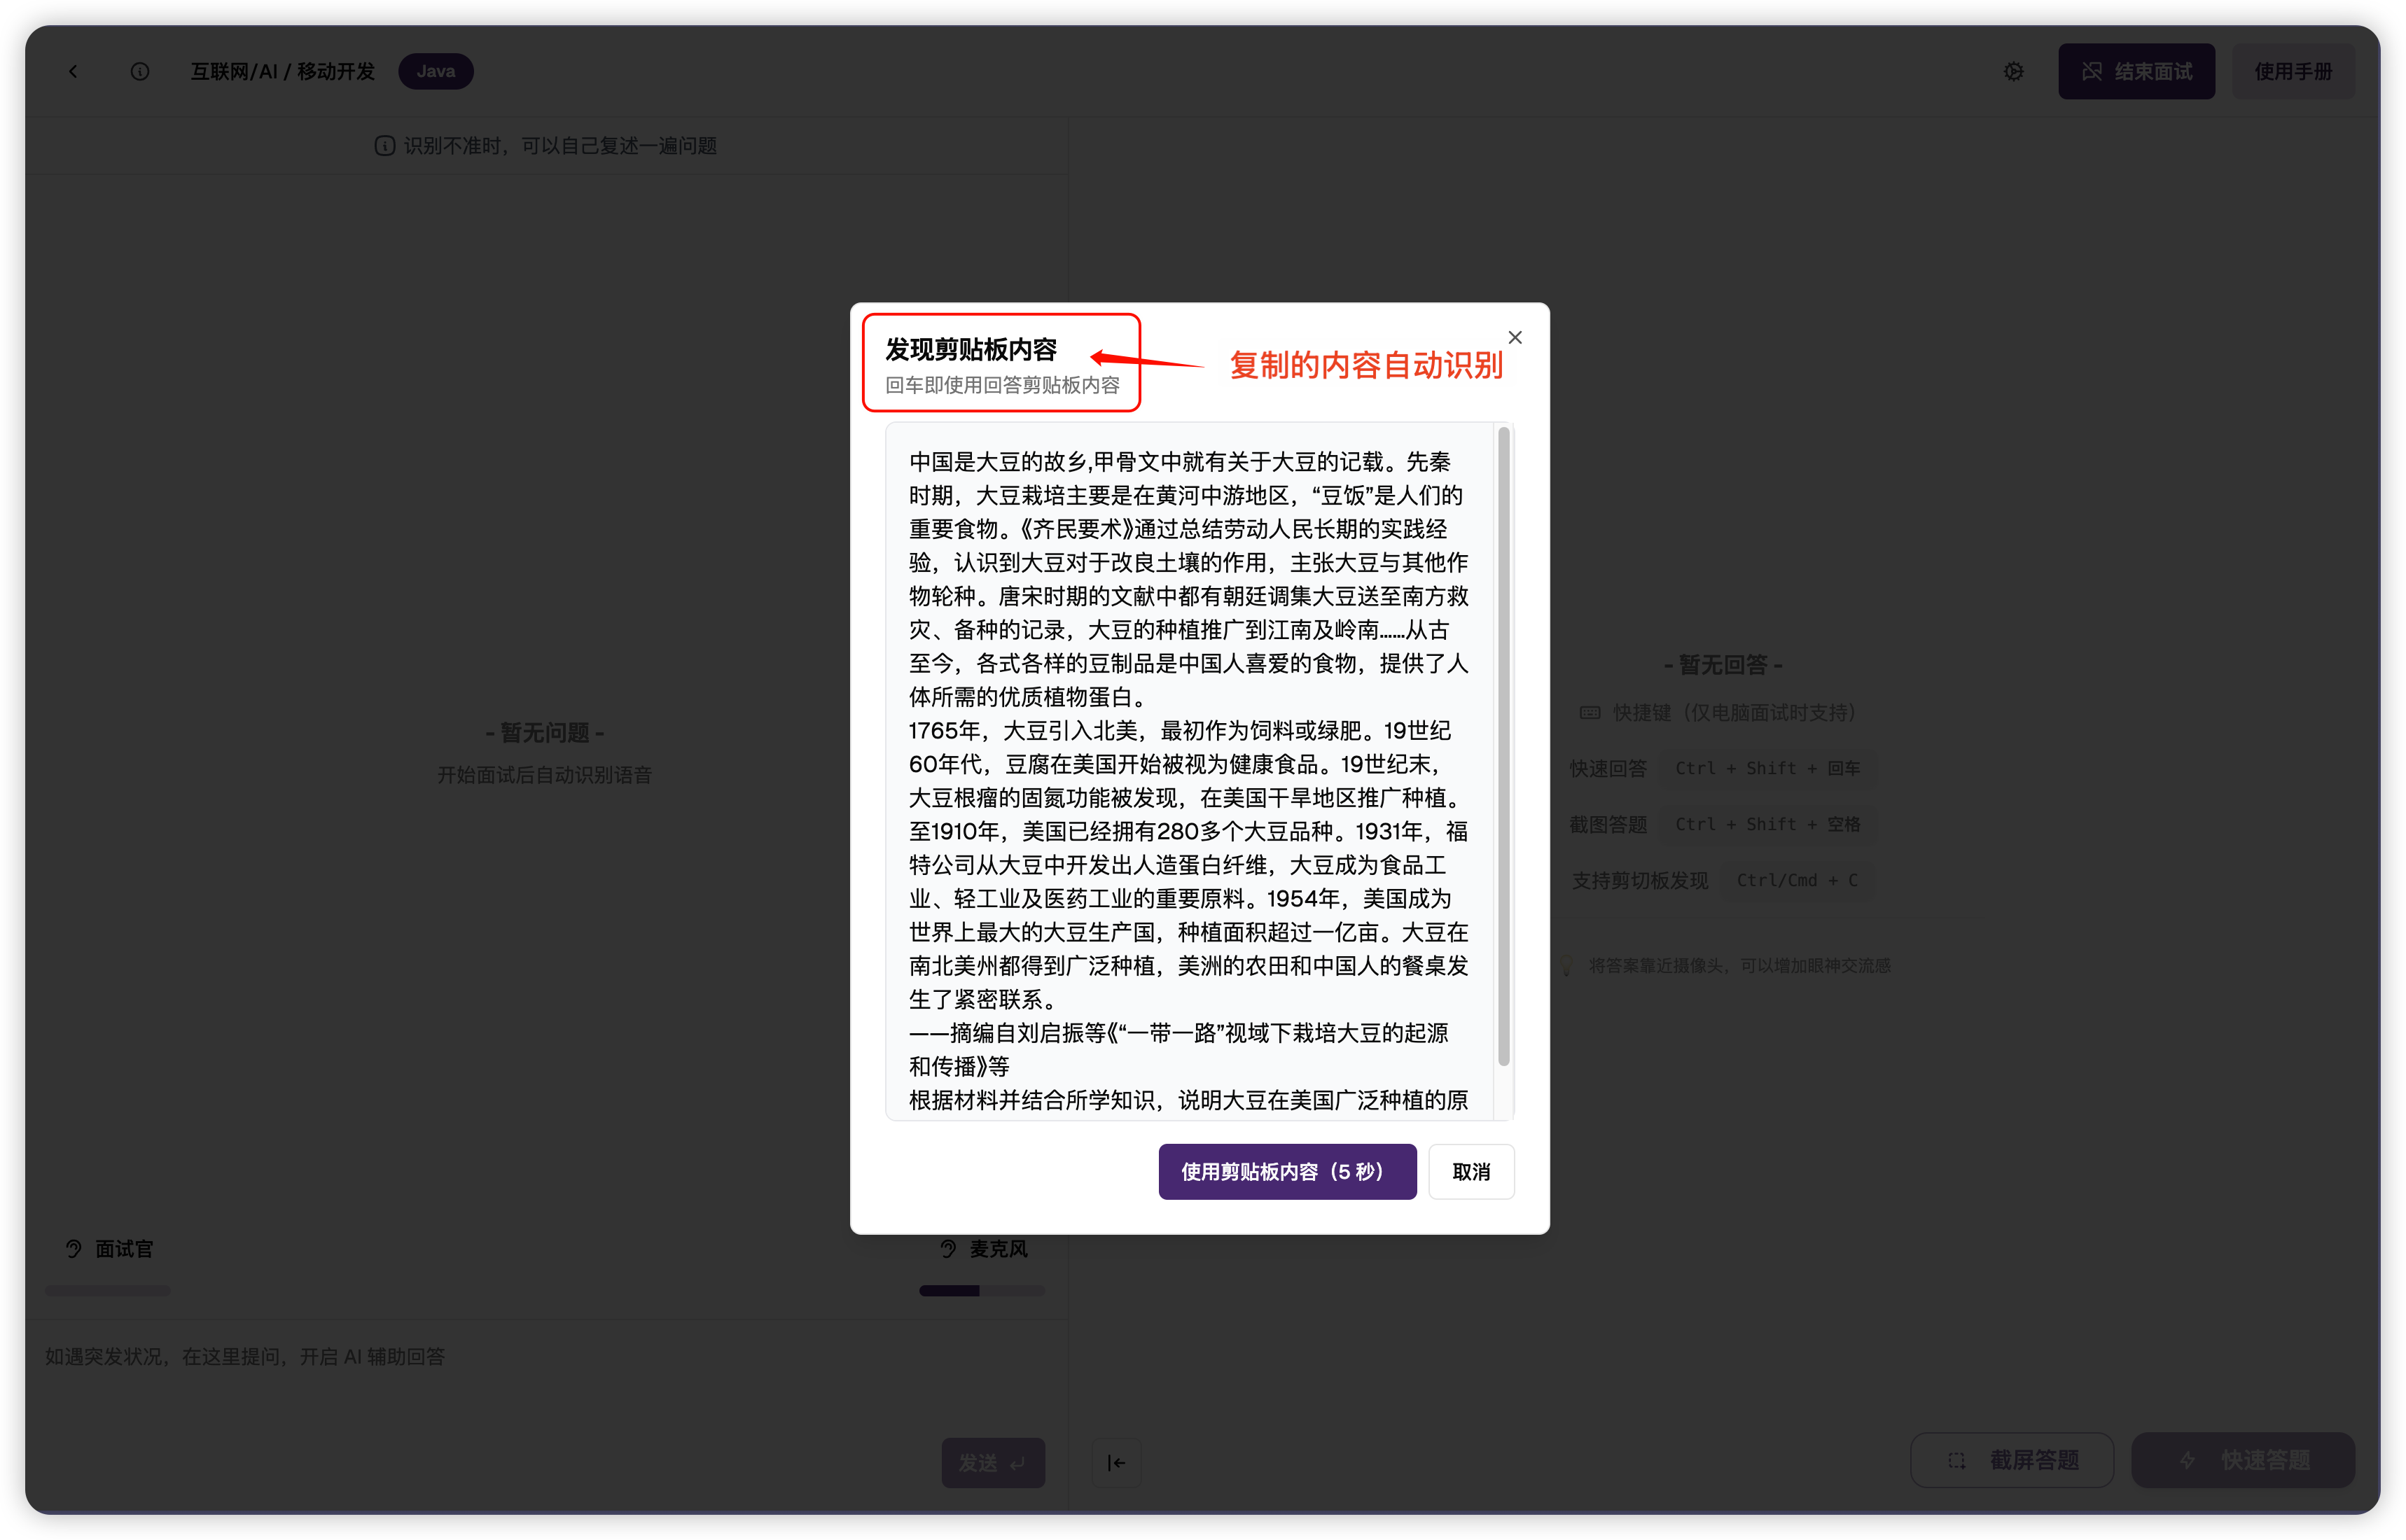Click 使用剪贴板内容 button
This screenshot has width=2406, height=1540.
1286,1171
